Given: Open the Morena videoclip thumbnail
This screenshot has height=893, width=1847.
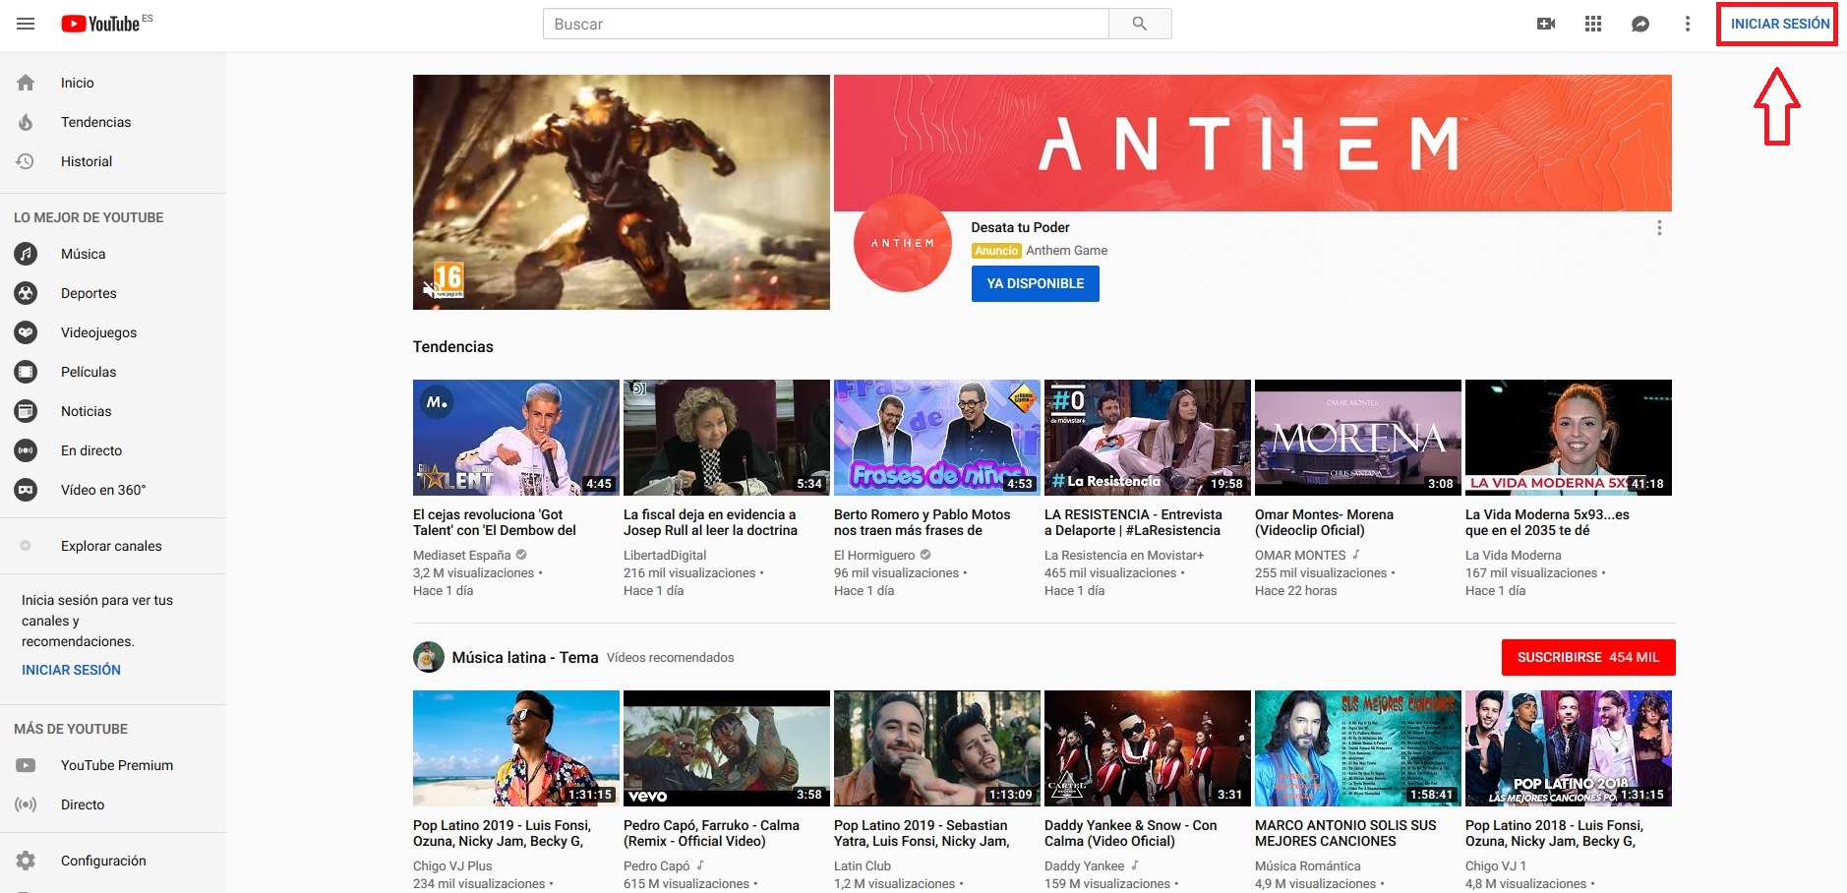Looking at the screenshot, I should pyautogui.click(x=1358, y=437).
